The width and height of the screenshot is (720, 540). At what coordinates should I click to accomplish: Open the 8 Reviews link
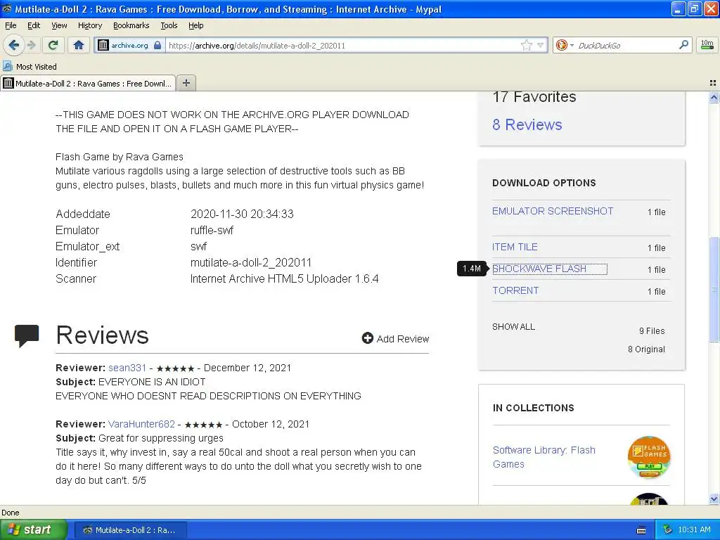pyautogui.click(x=527, y=124)
